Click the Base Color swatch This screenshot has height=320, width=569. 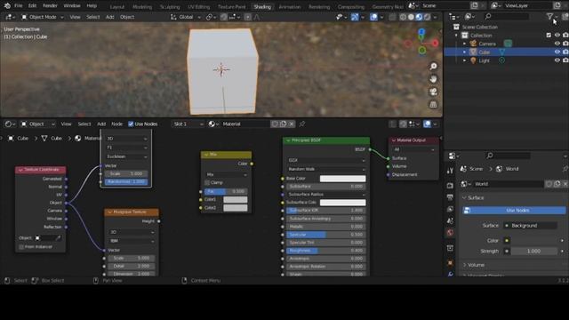point(342,179)
